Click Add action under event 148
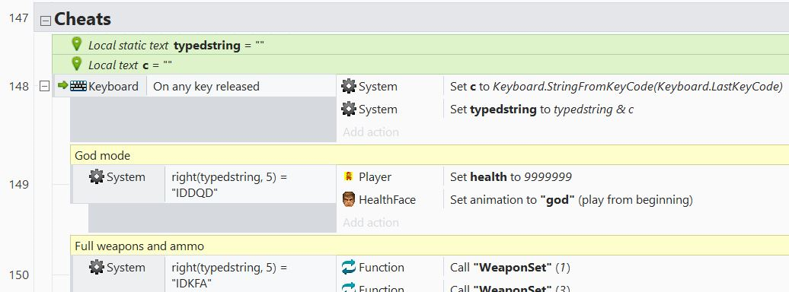The image size is (789, 292). point(371,132)
